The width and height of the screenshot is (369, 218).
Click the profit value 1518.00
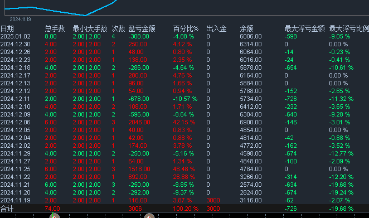(139, 169)
